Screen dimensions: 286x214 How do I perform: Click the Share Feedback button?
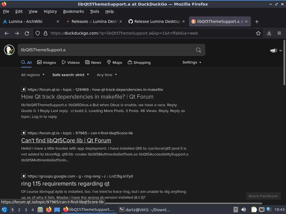[263, 196]
